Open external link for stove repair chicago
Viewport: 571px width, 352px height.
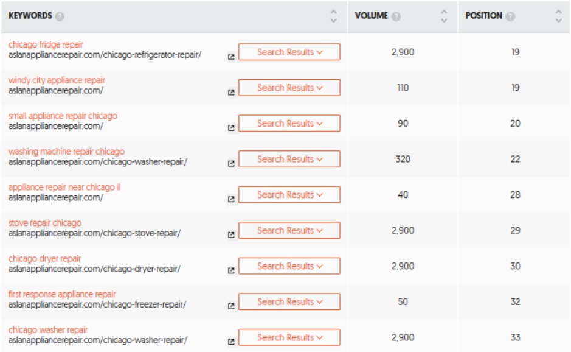pos(231,234)
